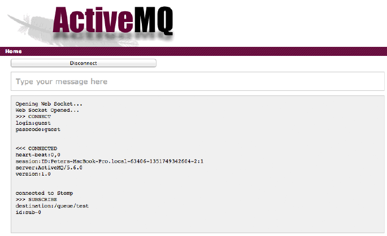This screenshot has width=387, height=236.
Task: Click the "login:guest" log entry
Action: (x=33, y=123)
